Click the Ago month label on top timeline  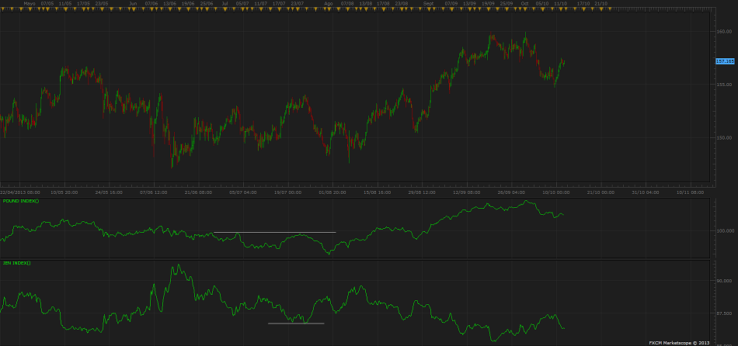[328, 3]
